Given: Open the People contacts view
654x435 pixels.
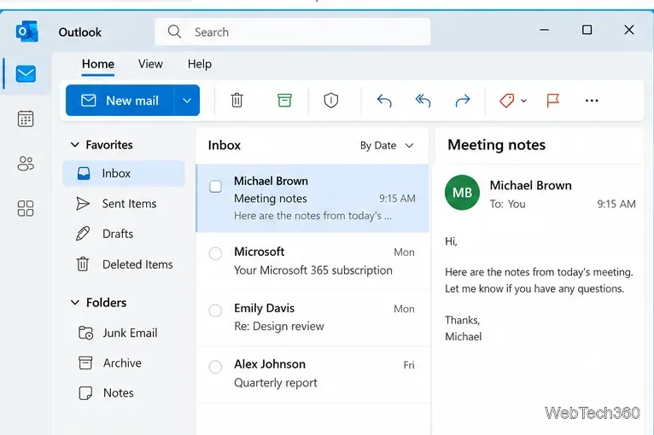Looking at the screenshot, I should coord(26,164).
